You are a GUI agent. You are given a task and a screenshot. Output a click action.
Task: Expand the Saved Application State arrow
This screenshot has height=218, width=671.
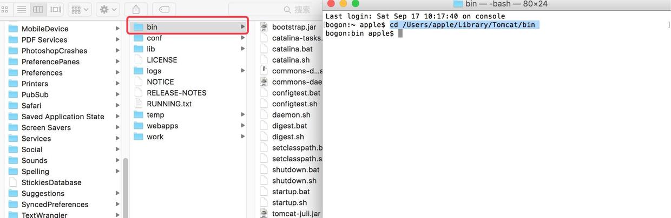coord(117,117)
